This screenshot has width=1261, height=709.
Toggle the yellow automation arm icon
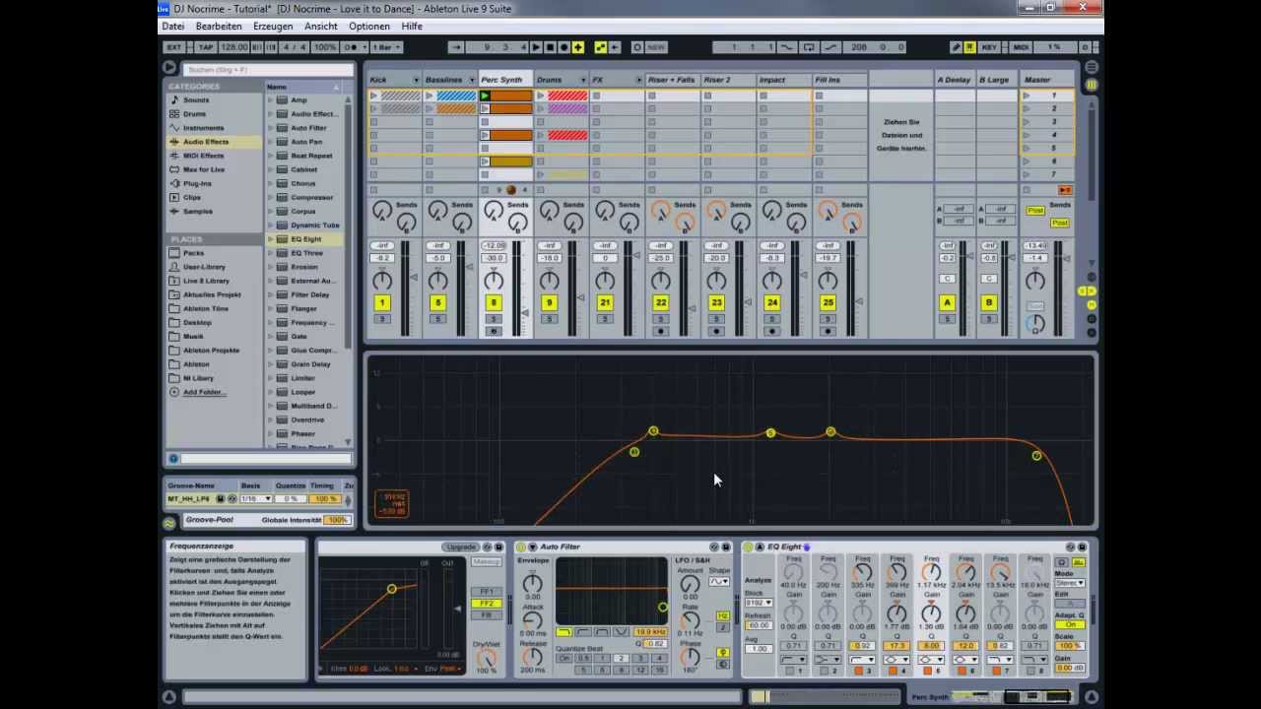601,47
